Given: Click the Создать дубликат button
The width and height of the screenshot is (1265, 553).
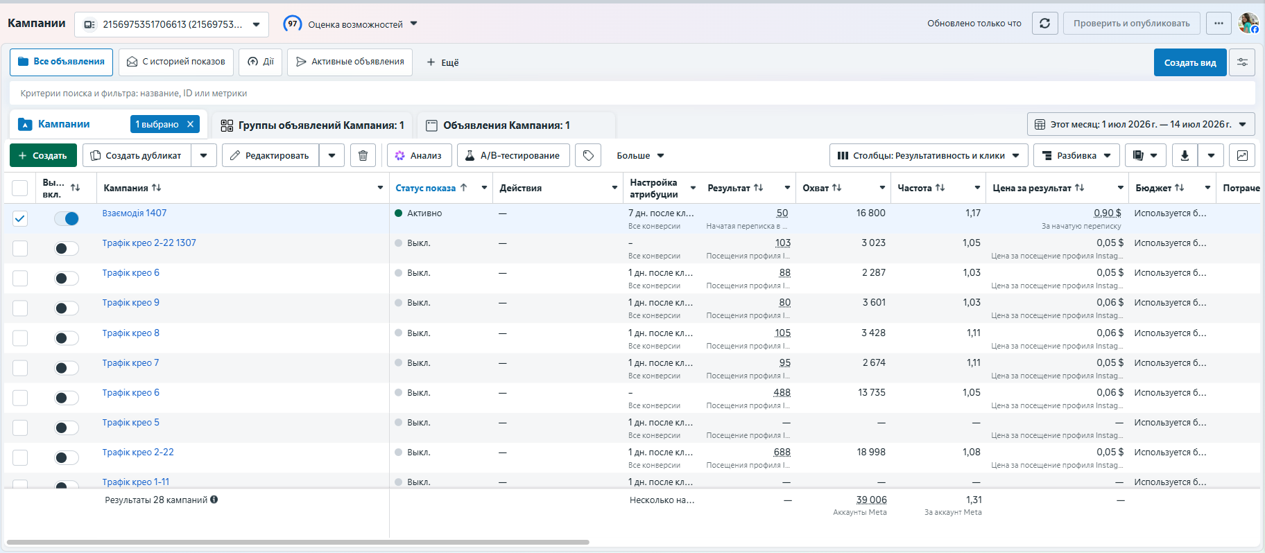Looking at the screenshot, I should [x=137, y=156].
